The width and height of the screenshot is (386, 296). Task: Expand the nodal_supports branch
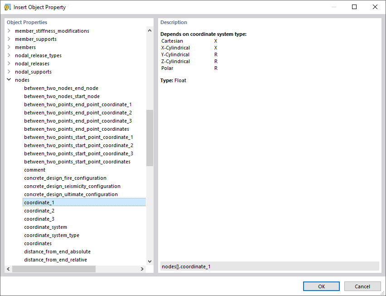9,71
